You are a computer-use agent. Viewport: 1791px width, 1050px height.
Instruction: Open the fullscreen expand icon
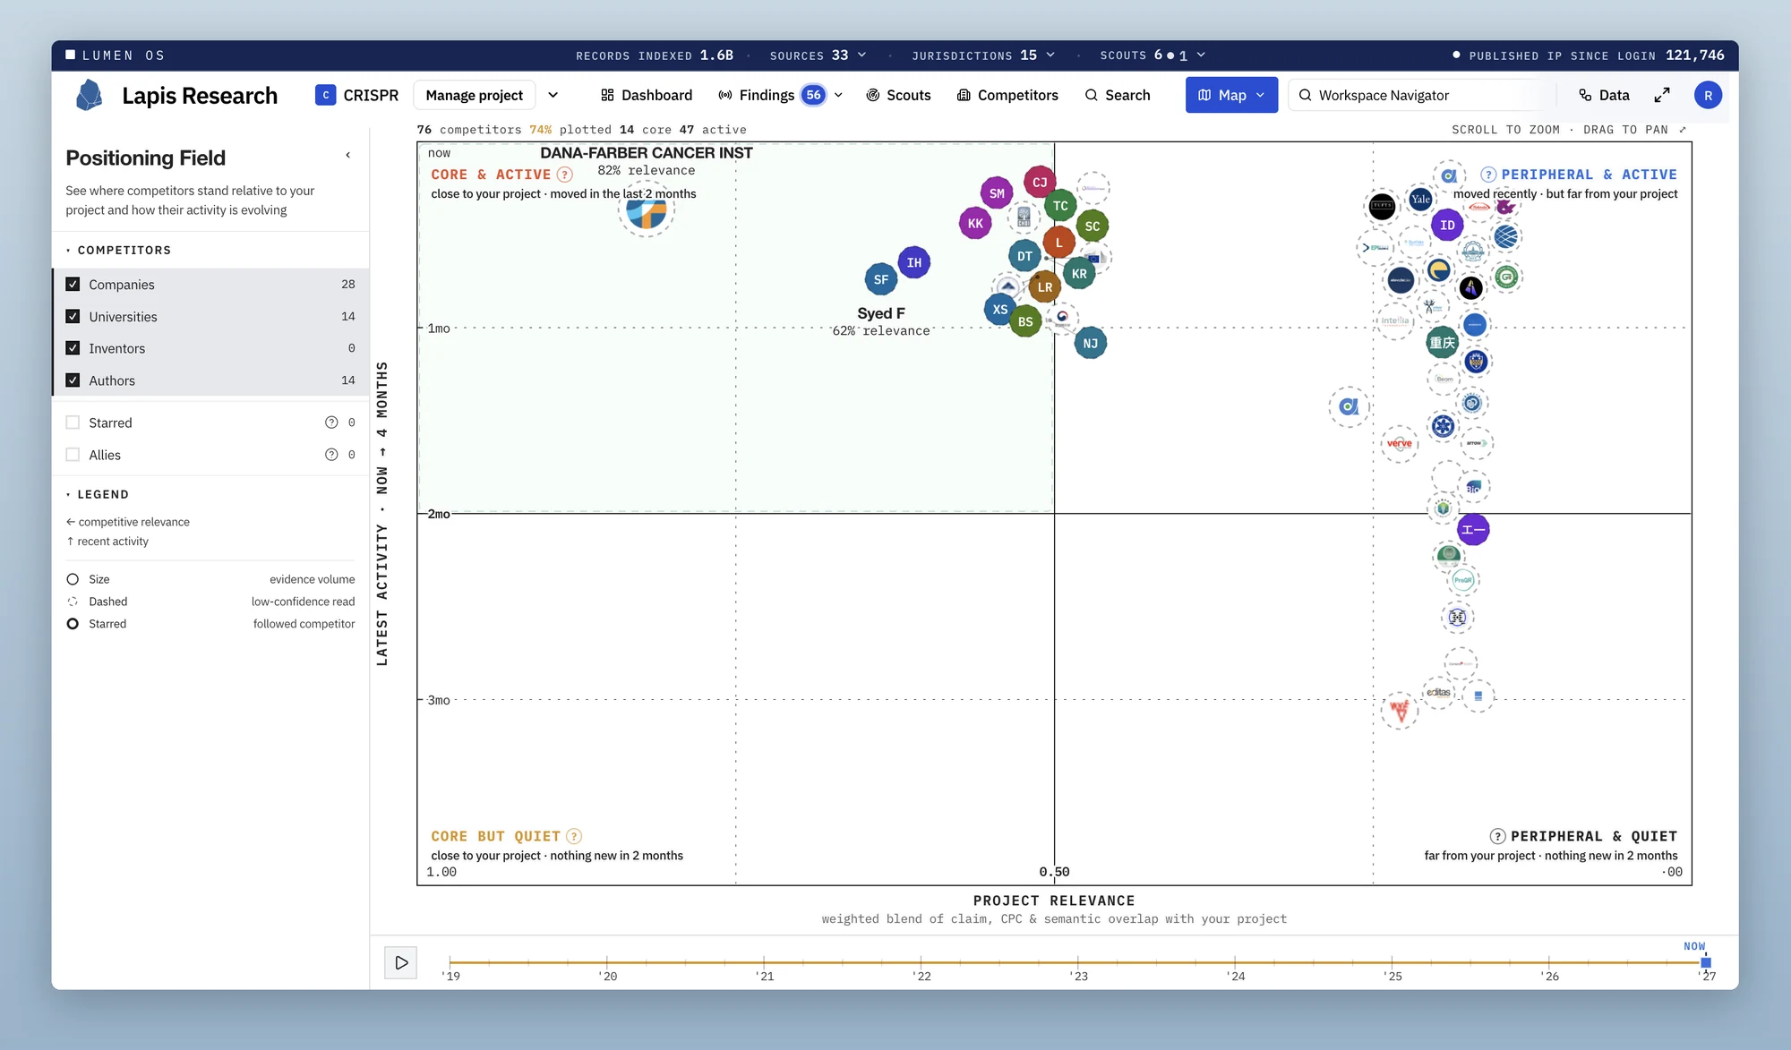point(1662,95)
